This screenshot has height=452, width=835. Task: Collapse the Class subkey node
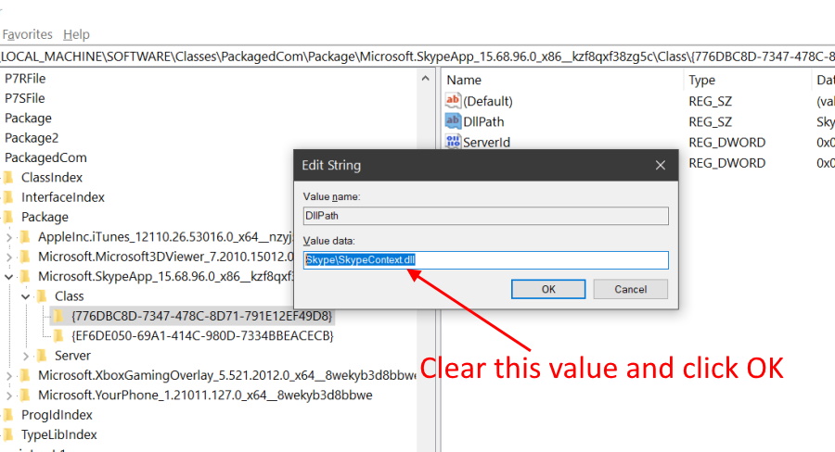click(x=26, y=296)
